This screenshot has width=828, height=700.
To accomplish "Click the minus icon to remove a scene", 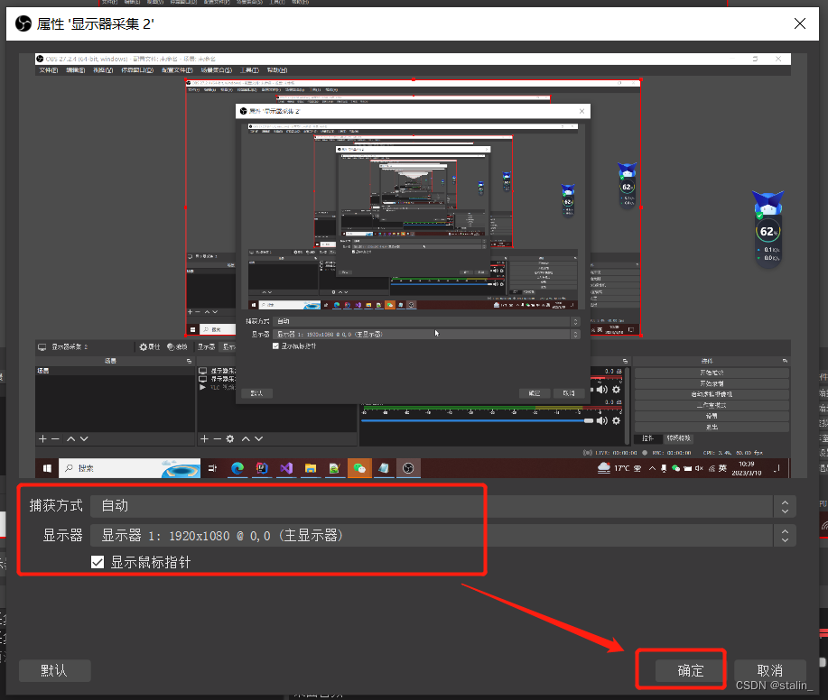I will pos(54,437).
